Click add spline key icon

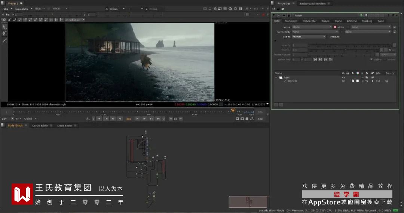[x=325, y=60]
